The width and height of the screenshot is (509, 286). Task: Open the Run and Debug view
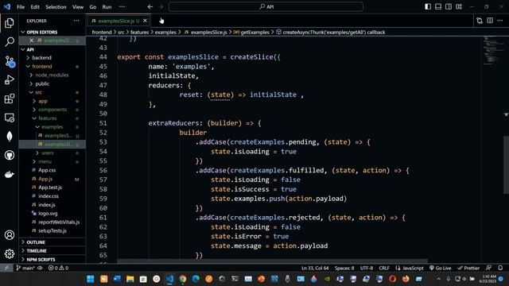tap(10, 79)
